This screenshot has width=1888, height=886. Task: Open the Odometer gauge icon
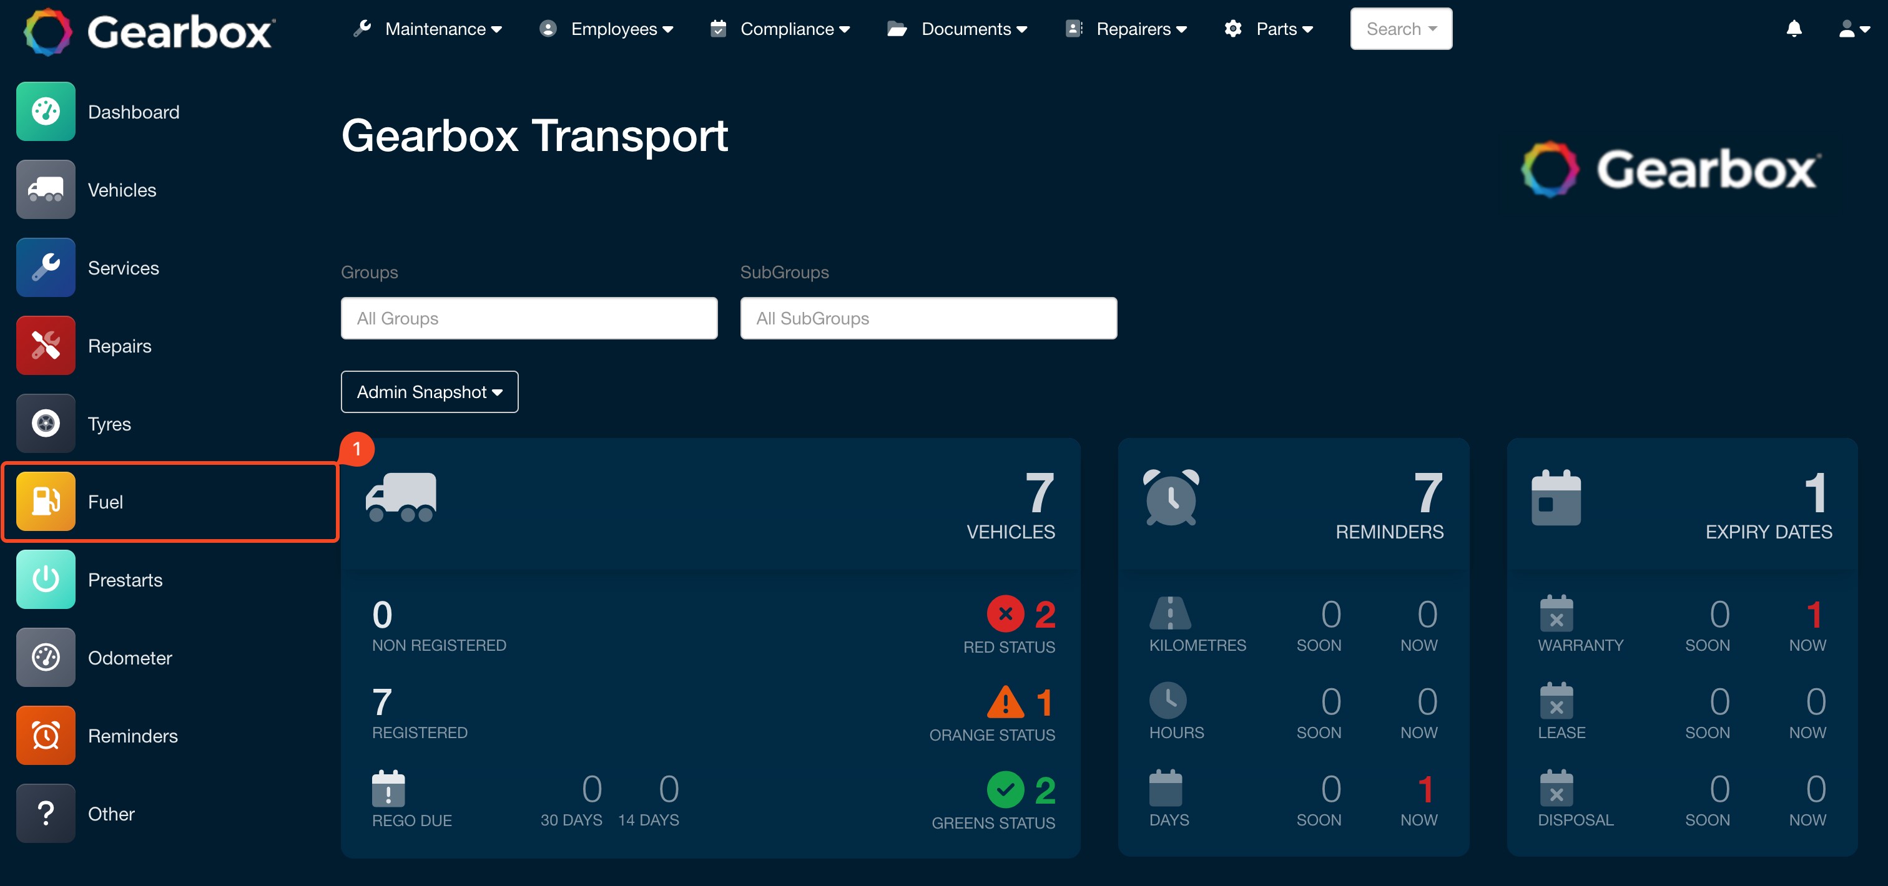46,657
